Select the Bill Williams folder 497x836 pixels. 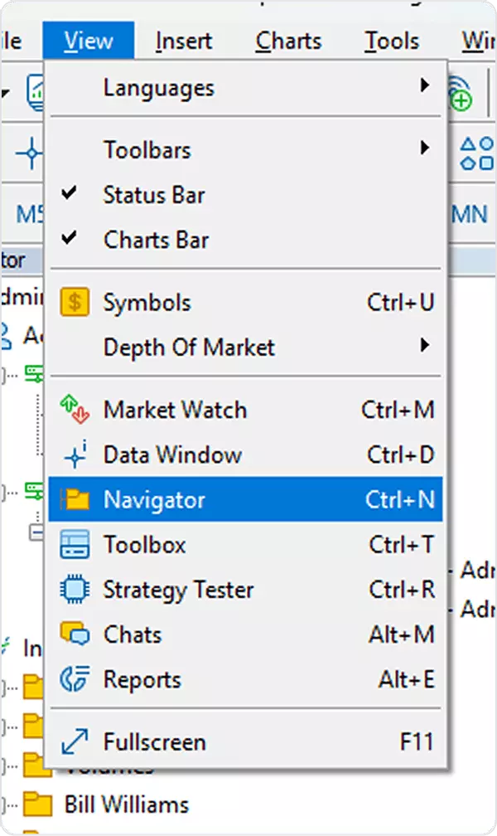click(126, 804)
